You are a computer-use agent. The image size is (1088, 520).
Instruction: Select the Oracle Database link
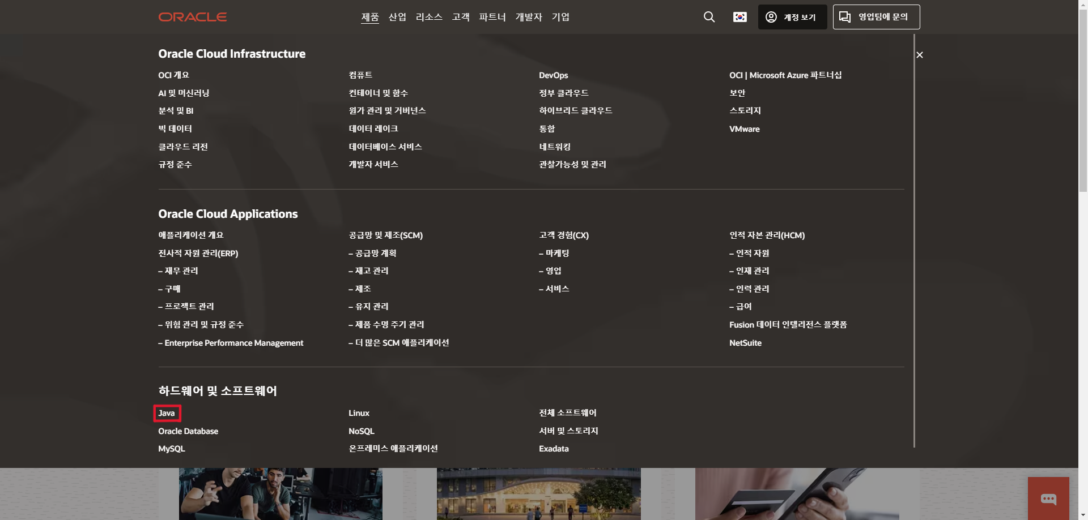188,431
